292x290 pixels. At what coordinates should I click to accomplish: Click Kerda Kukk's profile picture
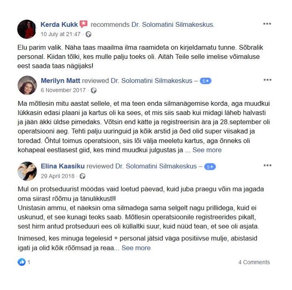(x=26, y=29)
